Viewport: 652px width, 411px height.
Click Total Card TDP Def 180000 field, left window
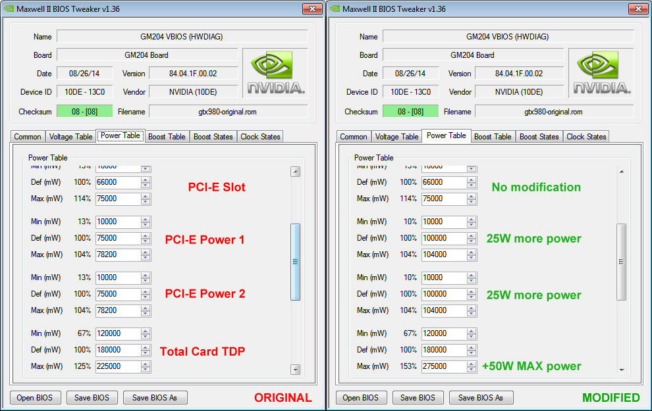(118, 350)
